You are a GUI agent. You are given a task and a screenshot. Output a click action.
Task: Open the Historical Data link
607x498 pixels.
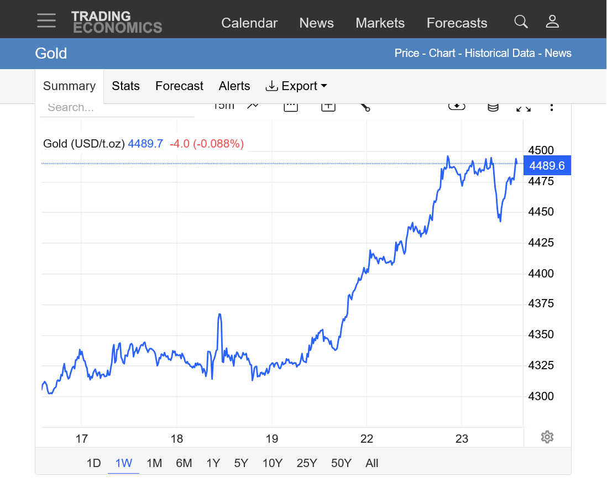pyautogui.click(x=499, y=53)
